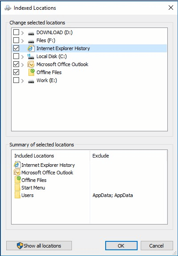Click the Offline Files icon in tree
Viewport: 178px width, 256px height.
point(31,72)
